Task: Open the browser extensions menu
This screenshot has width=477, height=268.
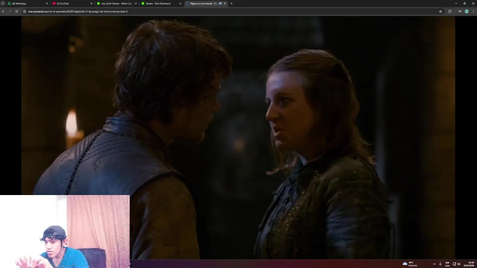Action: (450, 11)
